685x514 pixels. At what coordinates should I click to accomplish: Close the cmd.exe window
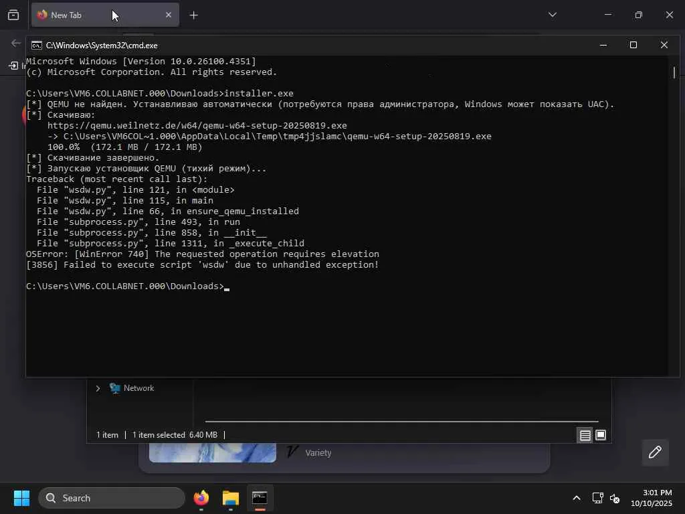(x=664, y=45)
